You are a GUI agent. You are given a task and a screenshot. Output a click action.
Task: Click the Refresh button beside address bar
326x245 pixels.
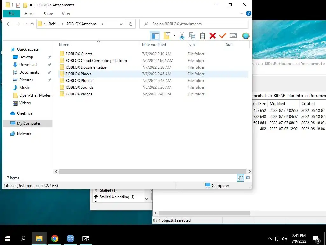click(x=131, y=24)
